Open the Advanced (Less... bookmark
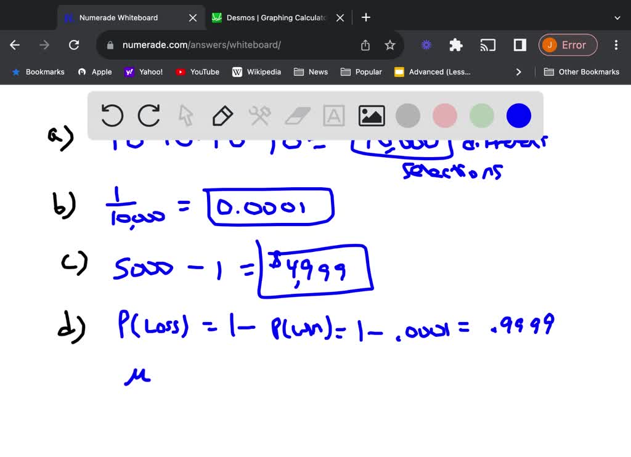The height and width of the screenshot is (457, 631). point(433,72)
